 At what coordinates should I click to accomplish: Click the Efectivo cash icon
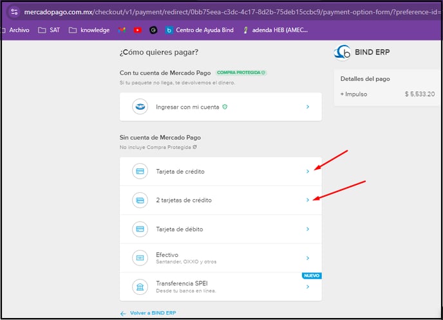[x=140, y=258]
